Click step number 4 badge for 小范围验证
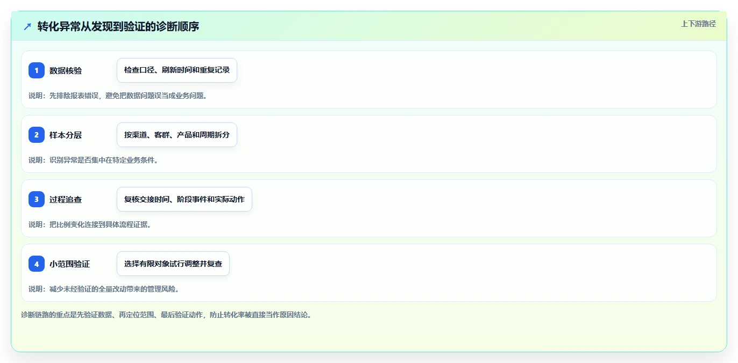This screenshot has height=363, width=738. (x=37, y=264)
